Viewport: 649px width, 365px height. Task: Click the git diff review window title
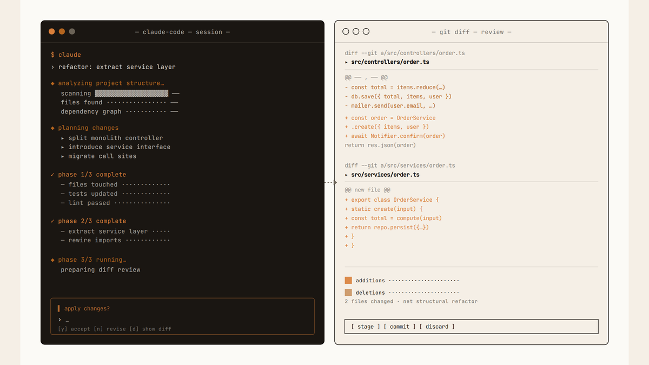tap(471, 32)
